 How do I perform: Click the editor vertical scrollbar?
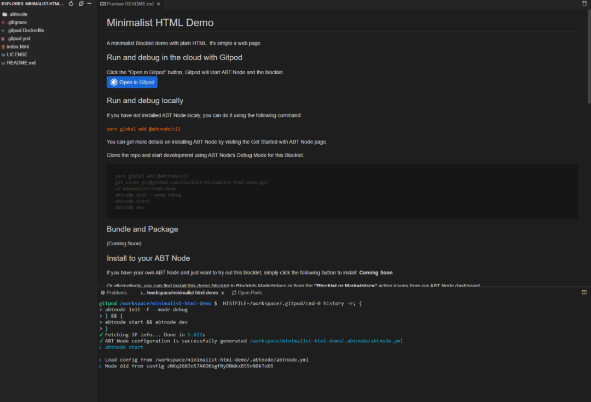tap(589, 56)
